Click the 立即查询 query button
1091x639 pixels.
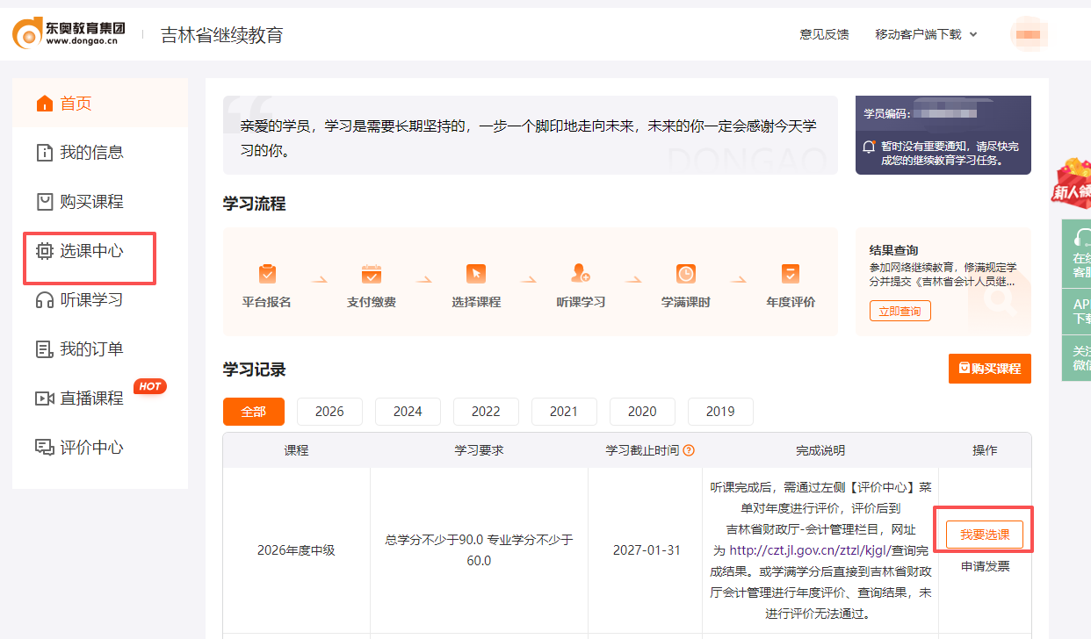click(900, 309)
